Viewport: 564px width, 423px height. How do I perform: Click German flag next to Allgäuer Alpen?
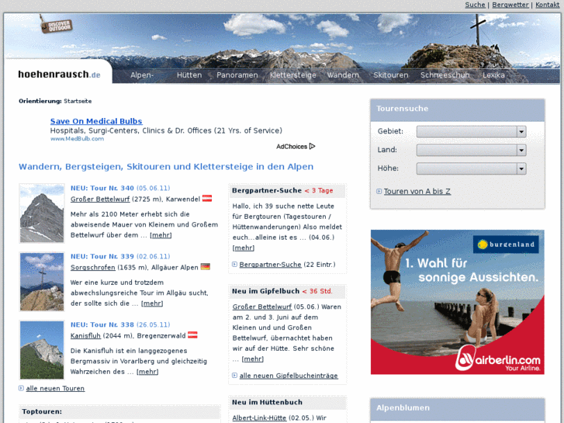[206, 267]
